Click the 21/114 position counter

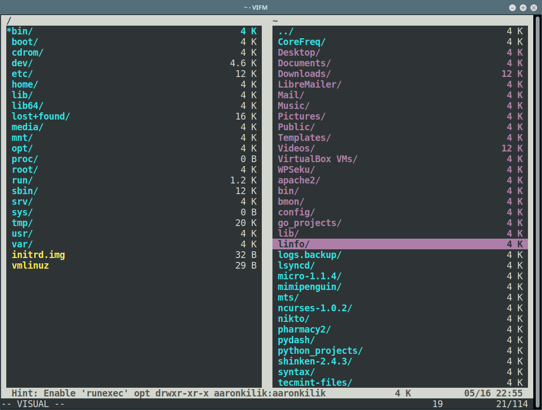click(x=512, y=404)
